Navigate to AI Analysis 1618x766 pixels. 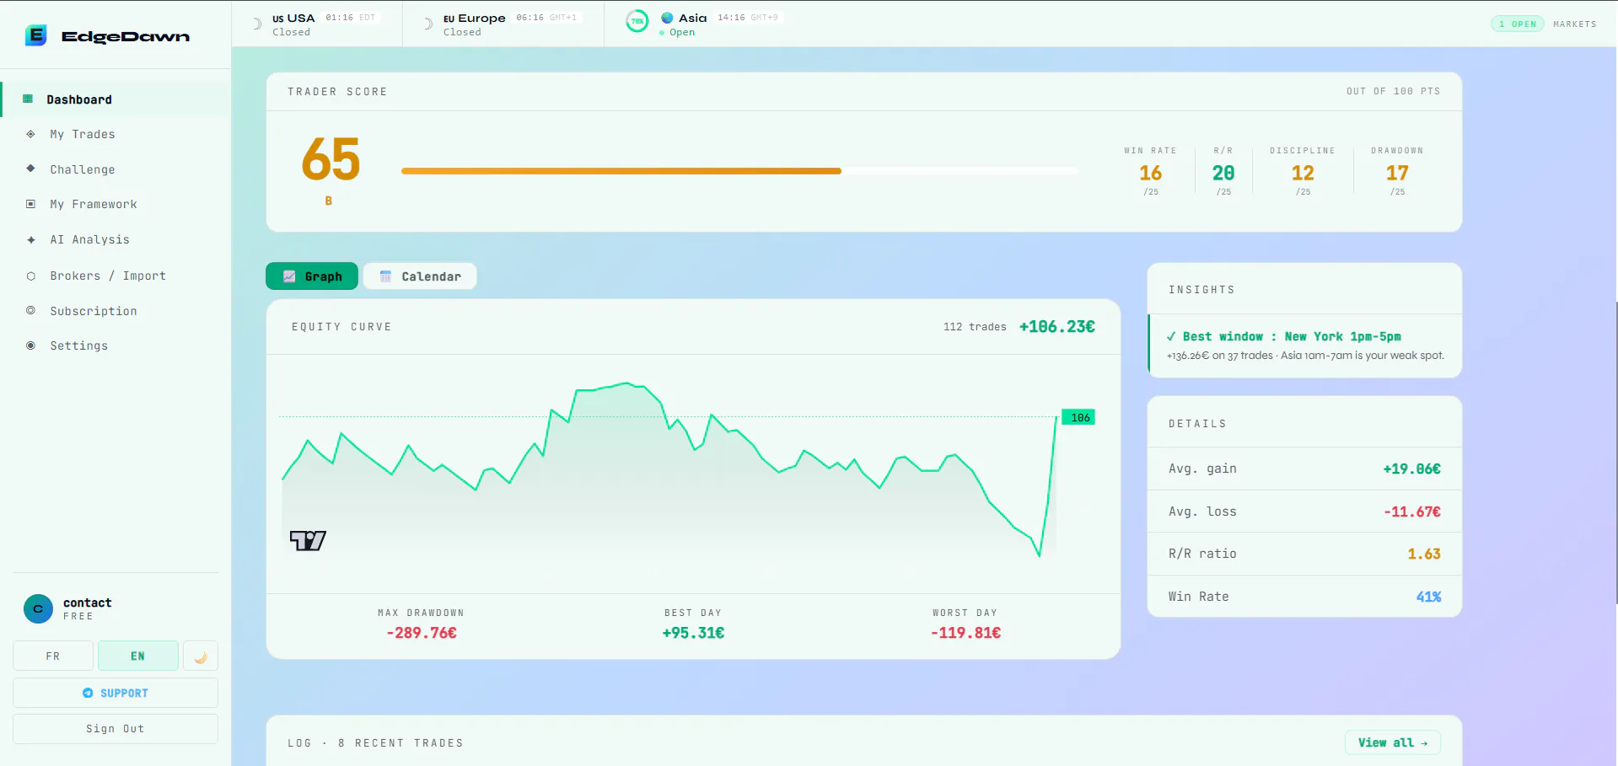pyautogui.click(x=116, y=239)
